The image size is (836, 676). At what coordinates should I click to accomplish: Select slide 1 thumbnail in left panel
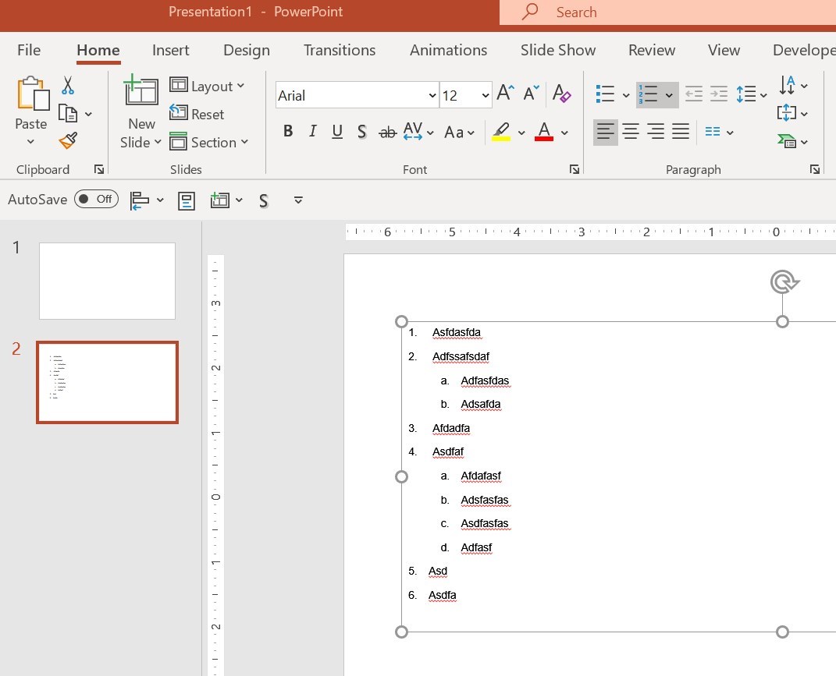tap(107, 281)
